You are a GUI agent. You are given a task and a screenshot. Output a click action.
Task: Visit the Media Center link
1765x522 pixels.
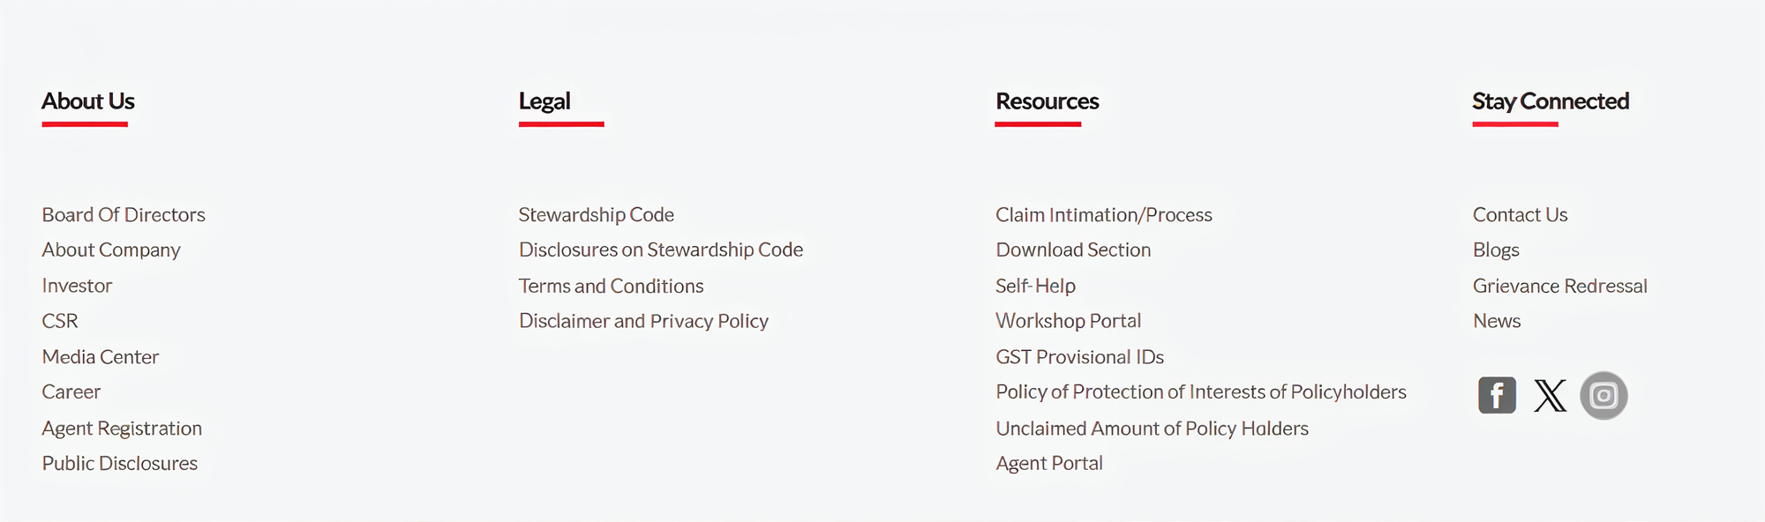(x=101, y=357)
